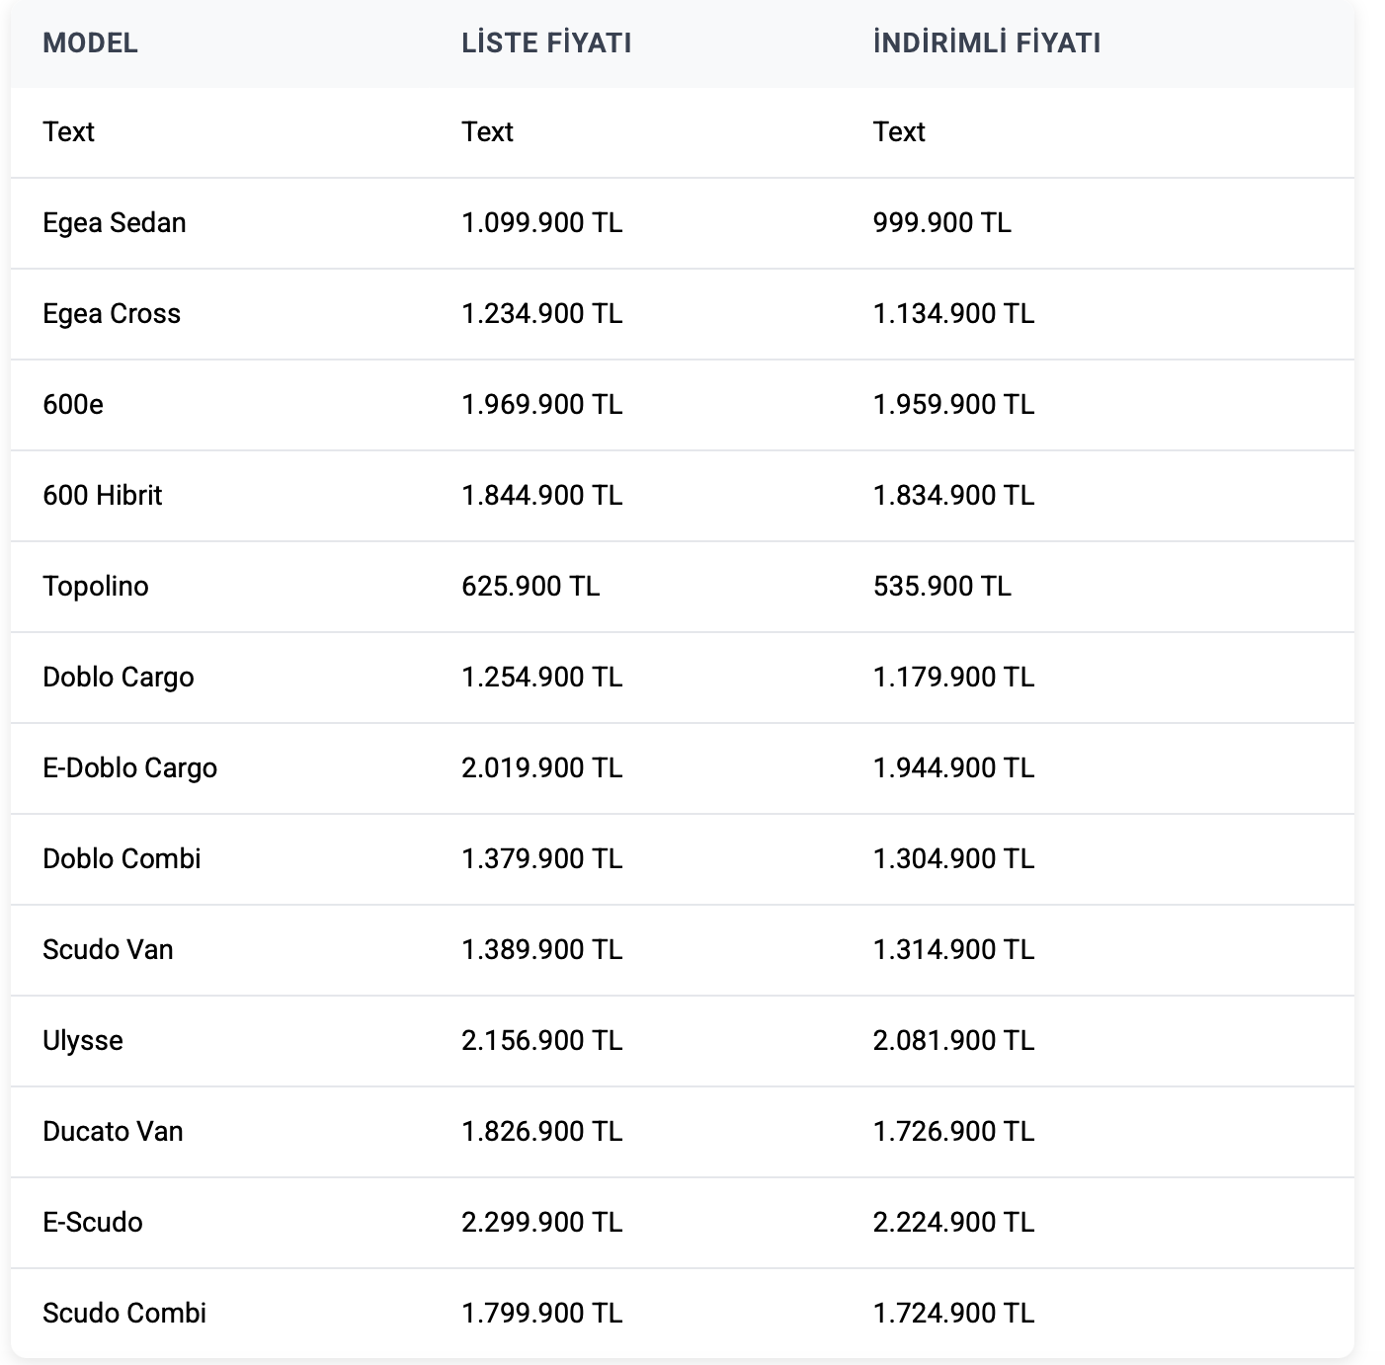Click Topolino discounted price 535.900 TL

pyautogui.click(x=941, y=587)
